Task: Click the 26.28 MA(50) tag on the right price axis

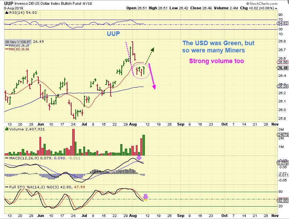Action: coord(283,86)
